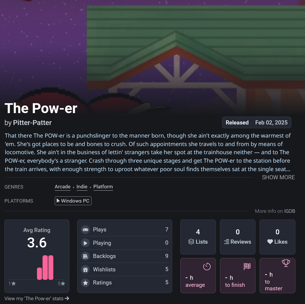The width and height of the screenshot is (305, 304).
Task: Select the Windows PC platform tag
Action: [73, 201]
